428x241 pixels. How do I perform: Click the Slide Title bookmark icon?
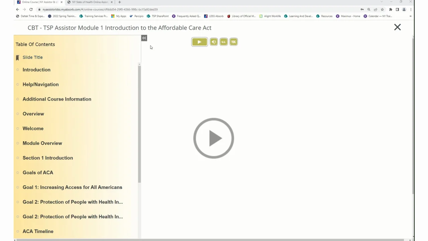point(18,58)
